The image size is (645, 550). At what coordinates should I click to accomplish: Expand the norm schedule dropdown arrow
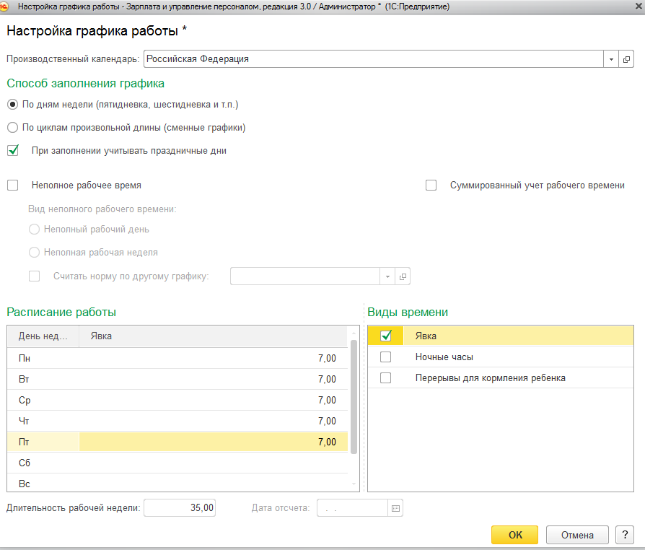click(x=387, y=276)
